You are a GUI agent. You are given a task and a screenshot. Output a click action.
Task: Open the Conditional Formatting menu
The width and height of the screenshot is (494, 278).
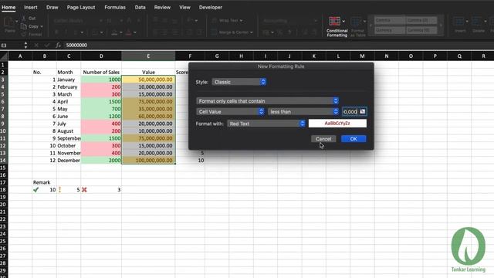coord(337,26)
